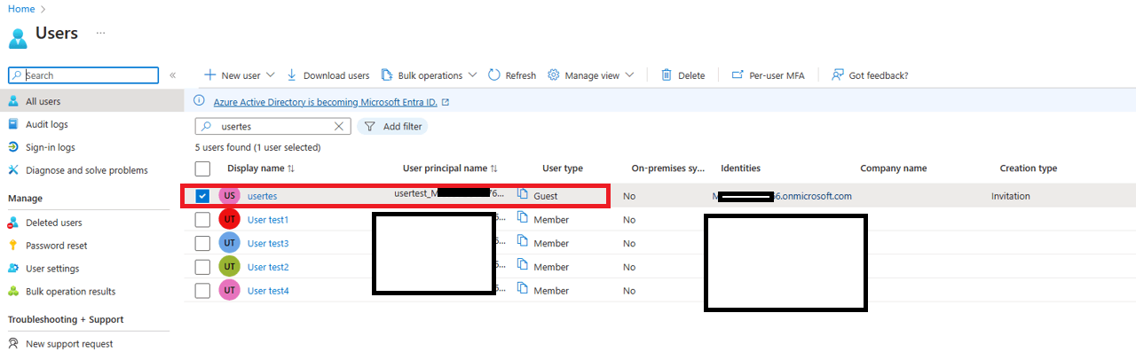Sort by Display name column

(261, 168)
